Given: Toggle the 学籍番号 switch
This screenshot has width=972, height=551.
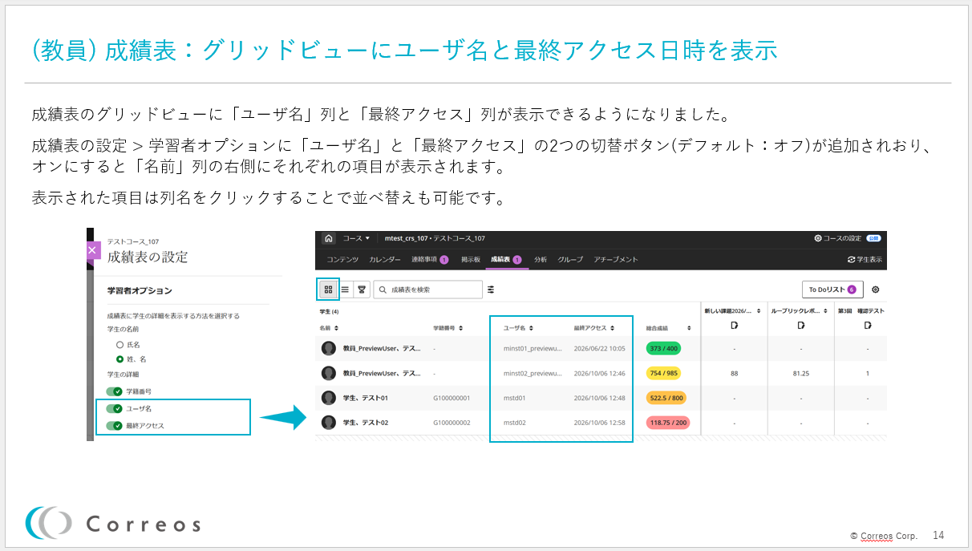Looking at the screenshot, I should coord(115,391).
